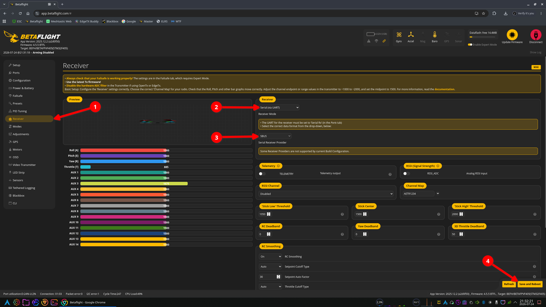Open RC Smoothing On dropdown
546x307 pixels.
270,256
